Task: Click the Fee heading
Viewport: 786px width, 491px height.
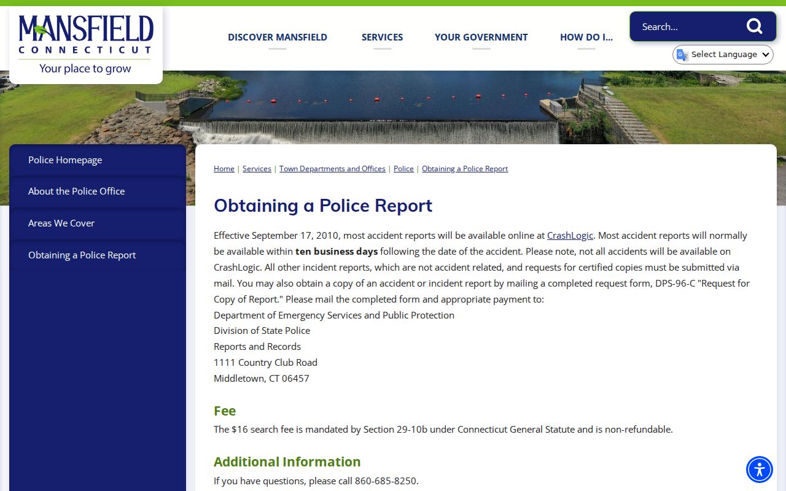Action: (225, 411)
